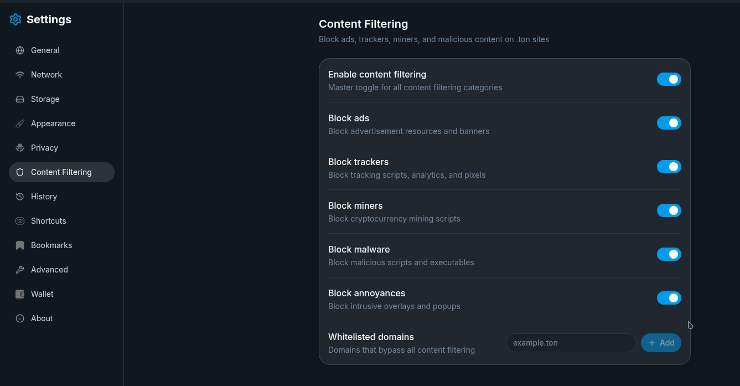Click the globe icon beside General
Viewport: 740px width, 386px height.
20,50
